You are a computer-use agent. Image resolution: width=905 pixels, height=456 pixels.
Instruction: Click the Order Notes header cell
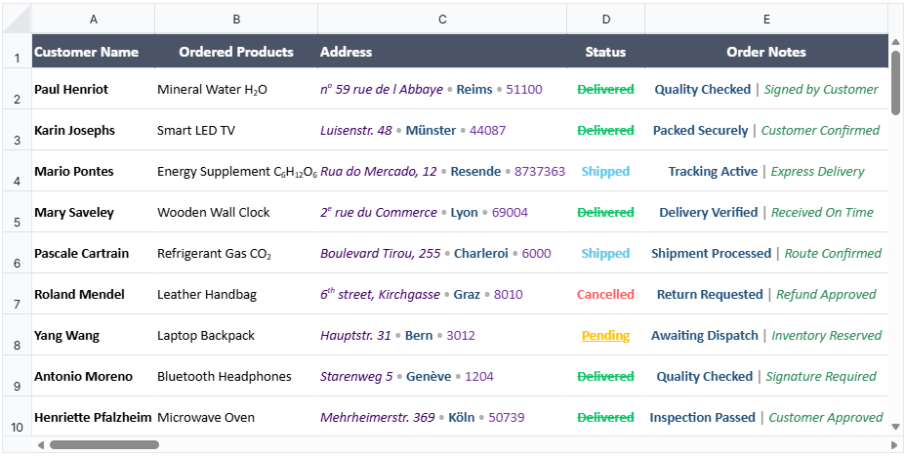[766, 52]
